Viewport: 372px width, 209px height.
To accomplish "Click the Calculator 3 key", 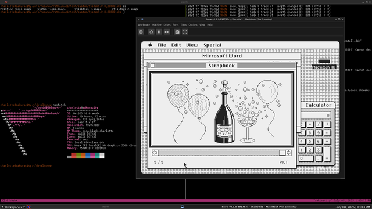I will 319,150.
